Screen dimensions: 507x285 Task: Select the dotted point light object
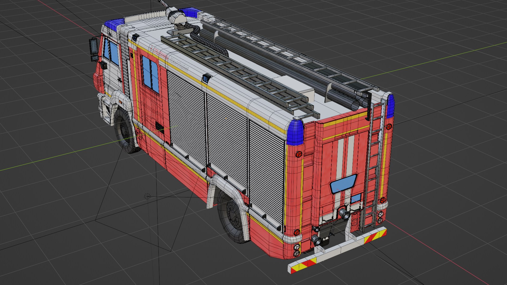tap(147, 196)
